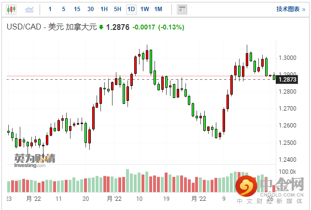
Task: Switch to the area chart type icon
Action: point(30,9)
